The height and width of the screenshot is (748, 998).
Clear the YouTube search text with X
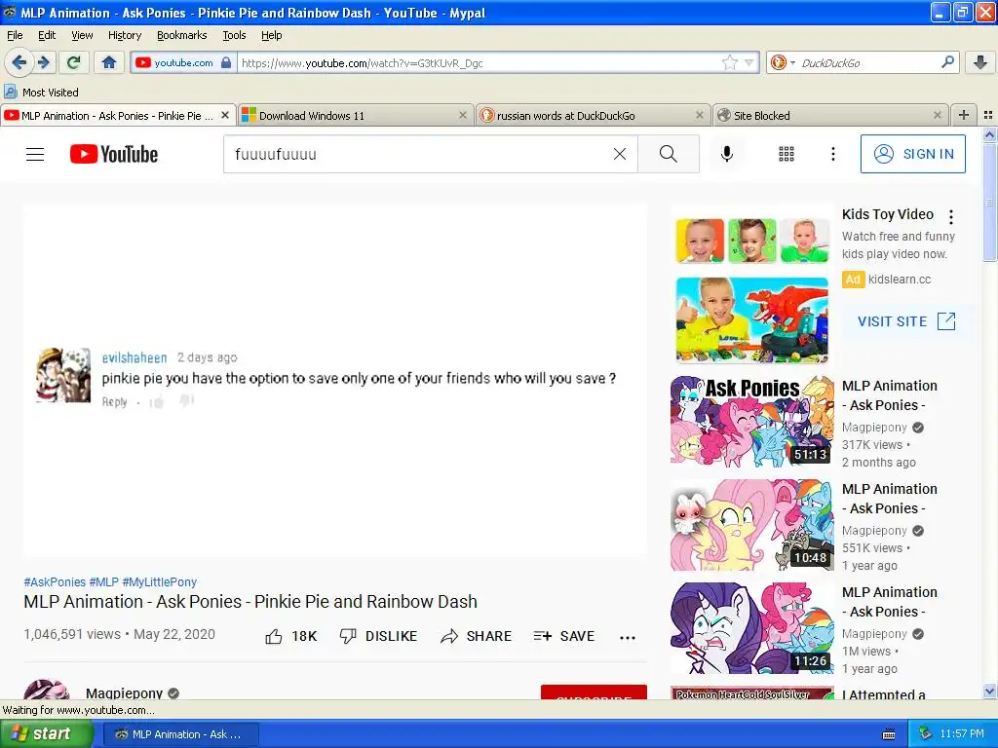(619, 154)
